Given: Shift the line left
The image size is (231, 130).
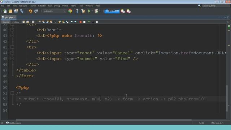Looking at the screenshot, I should point(71,22).
